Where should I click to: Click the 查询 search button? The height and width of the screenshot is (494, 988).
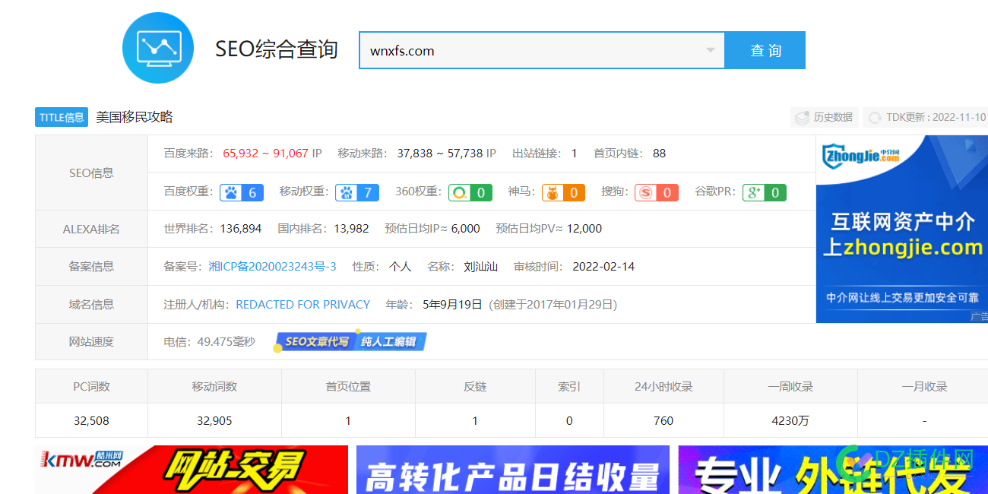click(x=765, y=50)
